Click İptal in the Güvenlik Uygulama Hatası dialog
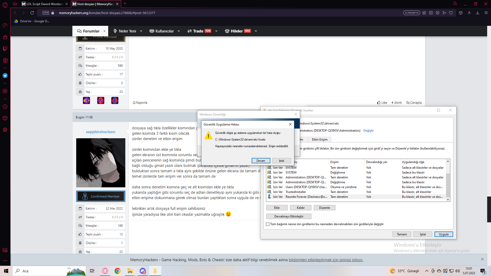 point(282,161)
